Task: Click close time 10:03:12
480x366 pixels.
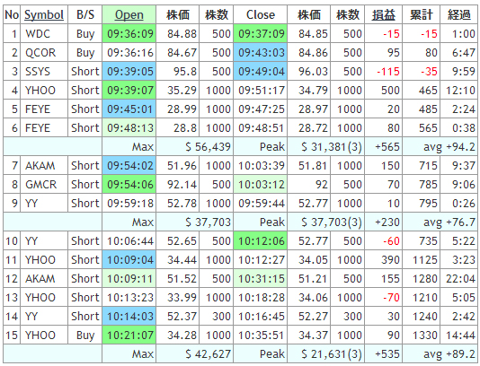Action: point(260,184)
